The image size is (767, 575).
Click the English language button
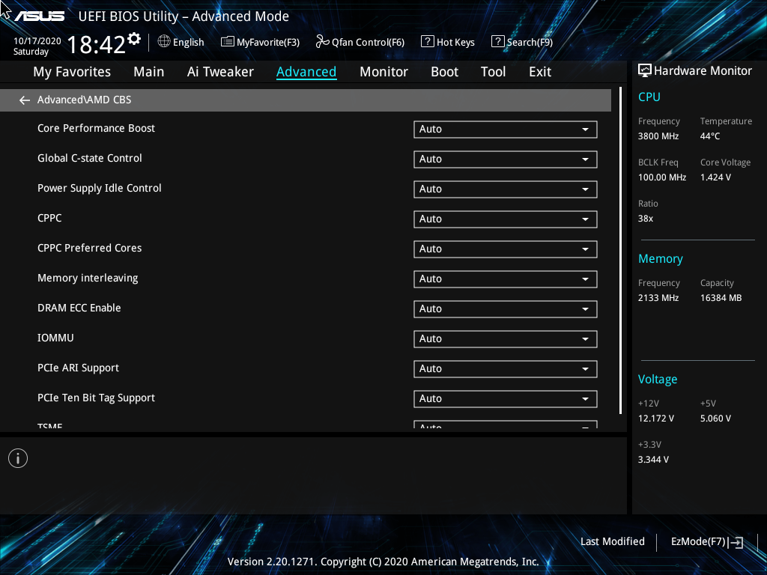(188, 42)
